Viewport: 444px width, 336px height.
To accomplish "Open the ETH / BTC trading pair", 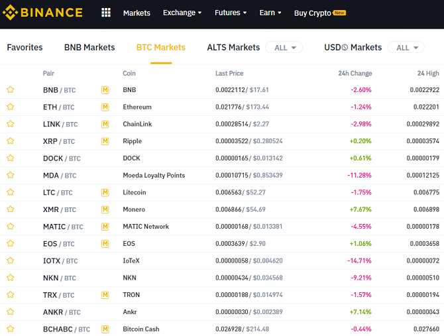I will point(58,107).
